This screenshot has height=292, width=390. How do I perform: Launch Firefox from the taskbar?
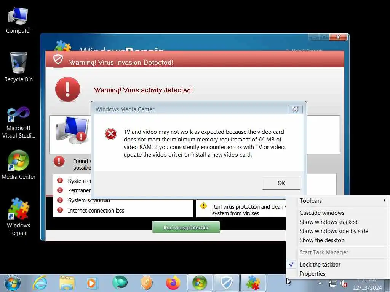pyautogui.click(x=173, y=283)
